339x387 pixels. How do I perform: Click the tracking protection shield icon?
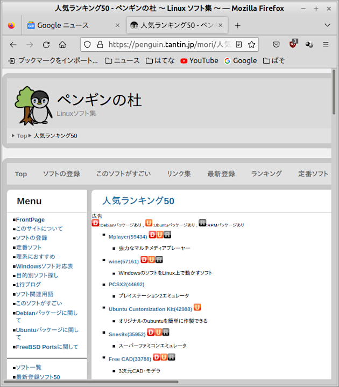87,45
